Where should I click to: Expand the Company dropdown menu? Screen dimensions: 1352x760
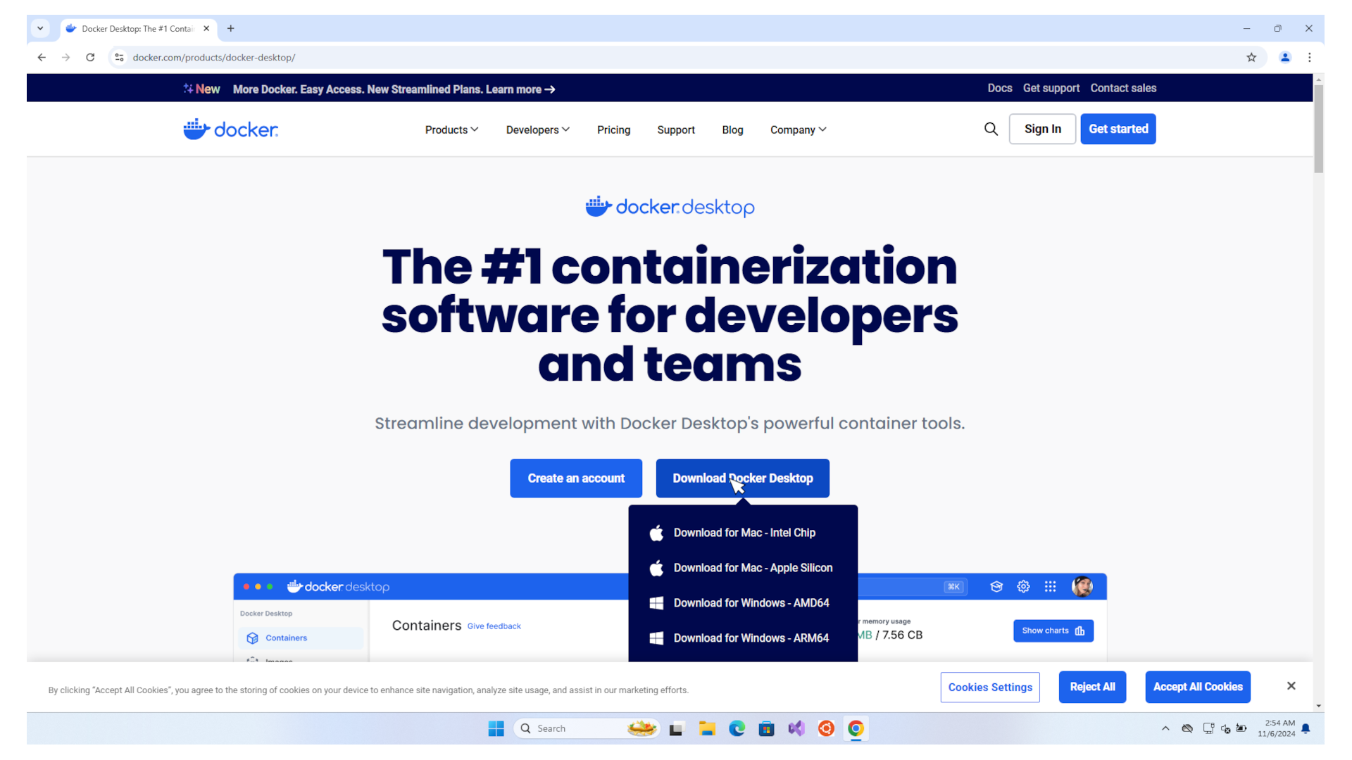(x=798, y=129)
